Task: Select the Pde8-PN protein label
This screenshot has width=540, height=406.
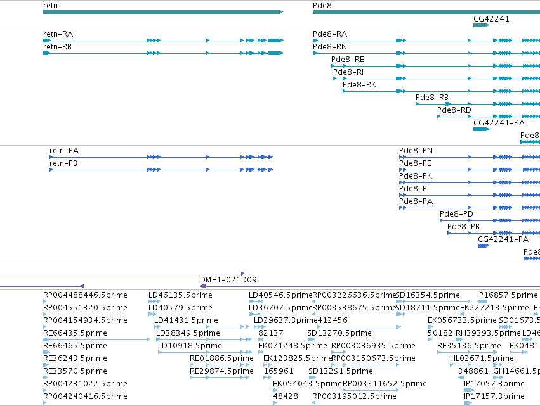Action: point(416,151)
